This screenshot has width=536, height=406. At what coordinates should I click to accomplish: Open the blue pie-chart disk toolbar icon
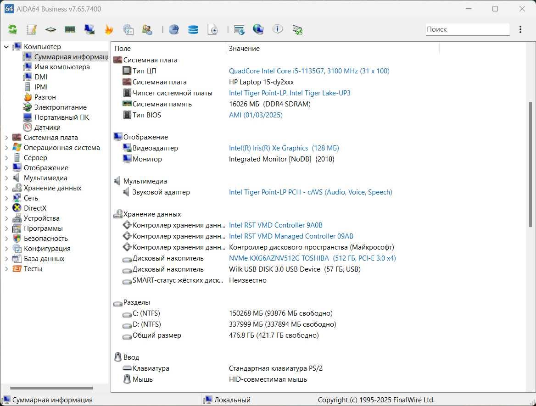pyautogui.click(x=173, y=29)
